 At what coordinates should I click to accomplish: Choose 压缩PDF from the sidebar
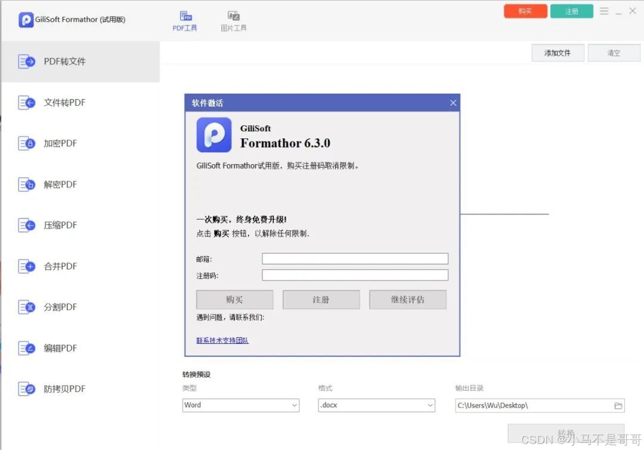[80, 225]
